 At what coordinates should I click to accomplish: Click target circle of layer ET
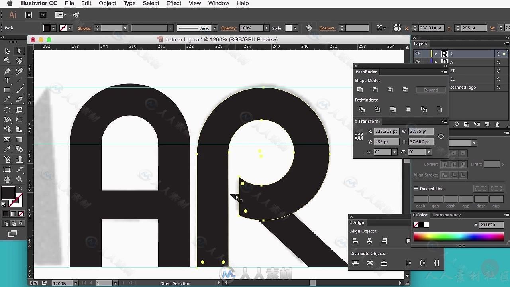(x=498, y=71)
